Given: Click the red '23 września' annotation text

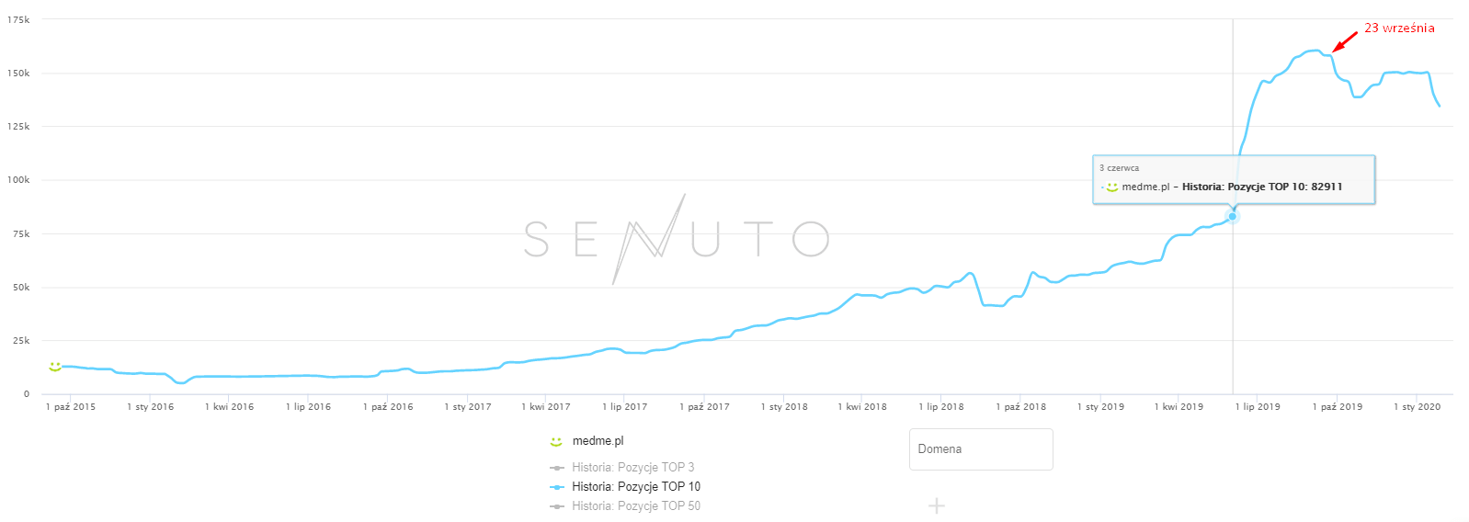Looking at the screenshot, I should tap(1399, 28).
